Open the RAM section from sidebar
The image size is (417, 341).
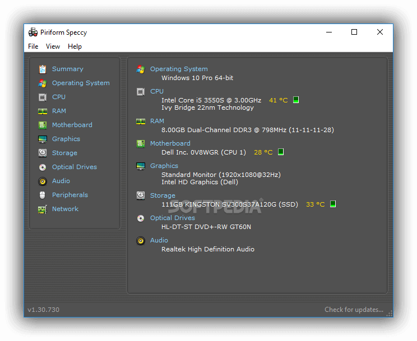click(x=59, y=111)
